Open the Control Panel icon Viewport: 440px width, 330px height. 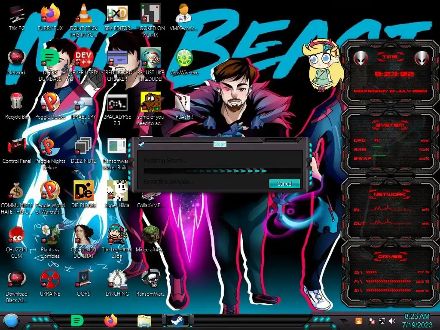17,151
